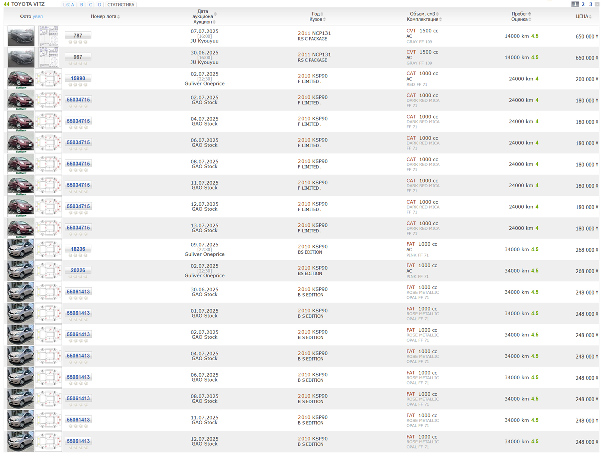Image resolution: width=601 pixels, height=454 pixels.
Task: Sort by Оценка arrows
Action: coord(530,20)
